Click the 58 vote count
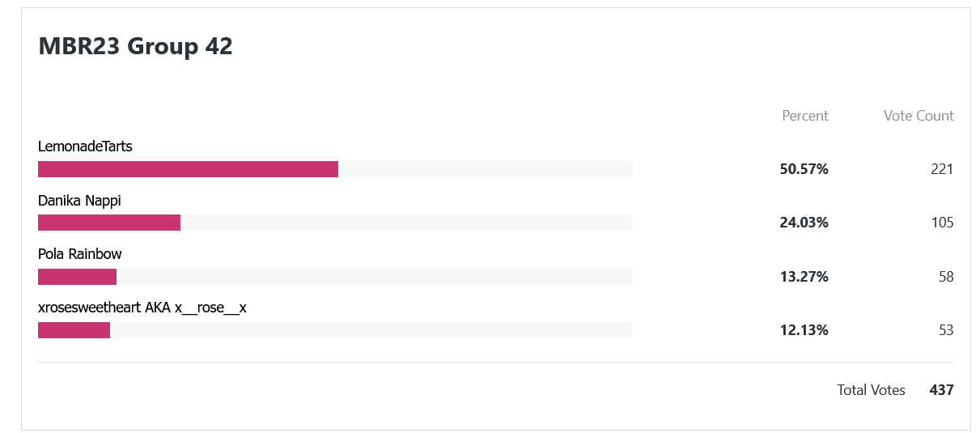The width and height of the screenshot is (980, 433). [x=946, y=277]
